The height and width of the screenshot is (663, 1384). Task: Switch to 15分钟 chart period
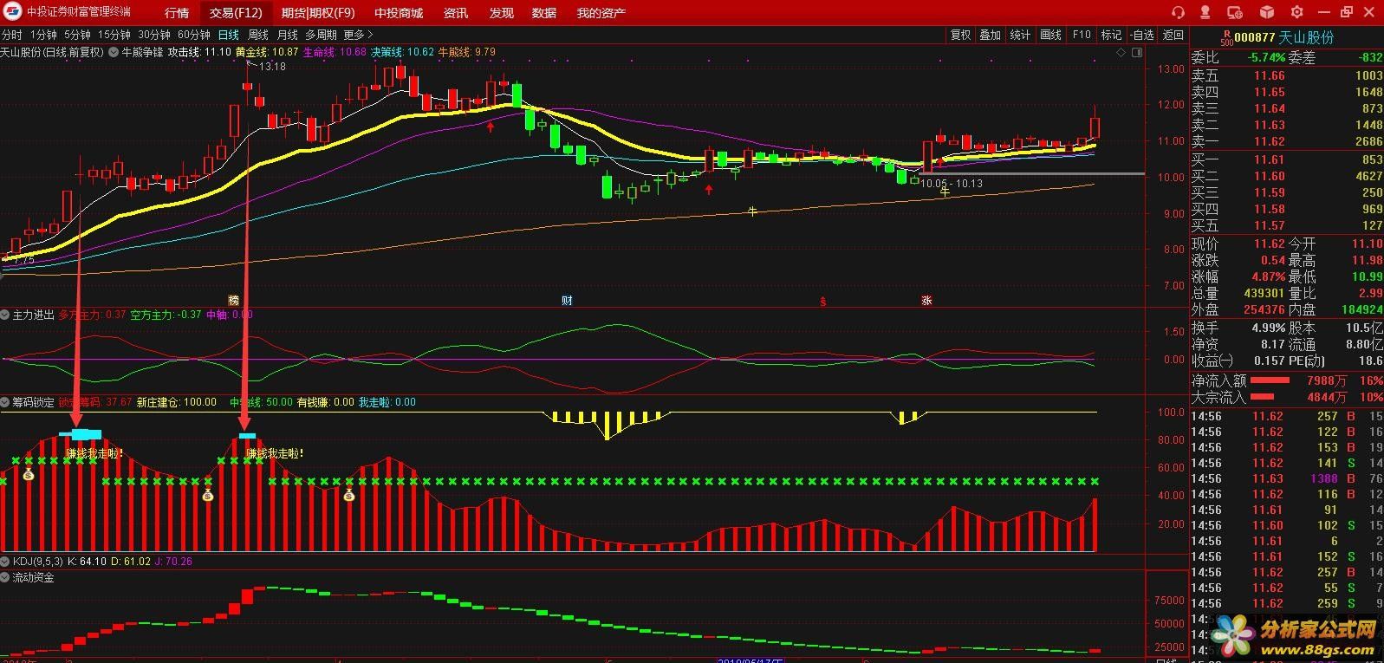point(114,35)
